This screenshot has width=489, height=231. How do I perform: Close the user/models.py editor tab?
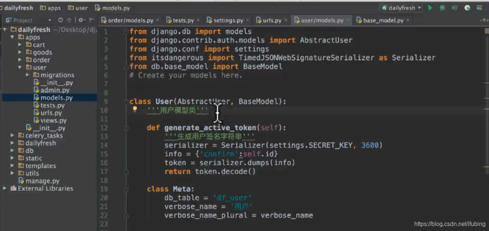348,20
